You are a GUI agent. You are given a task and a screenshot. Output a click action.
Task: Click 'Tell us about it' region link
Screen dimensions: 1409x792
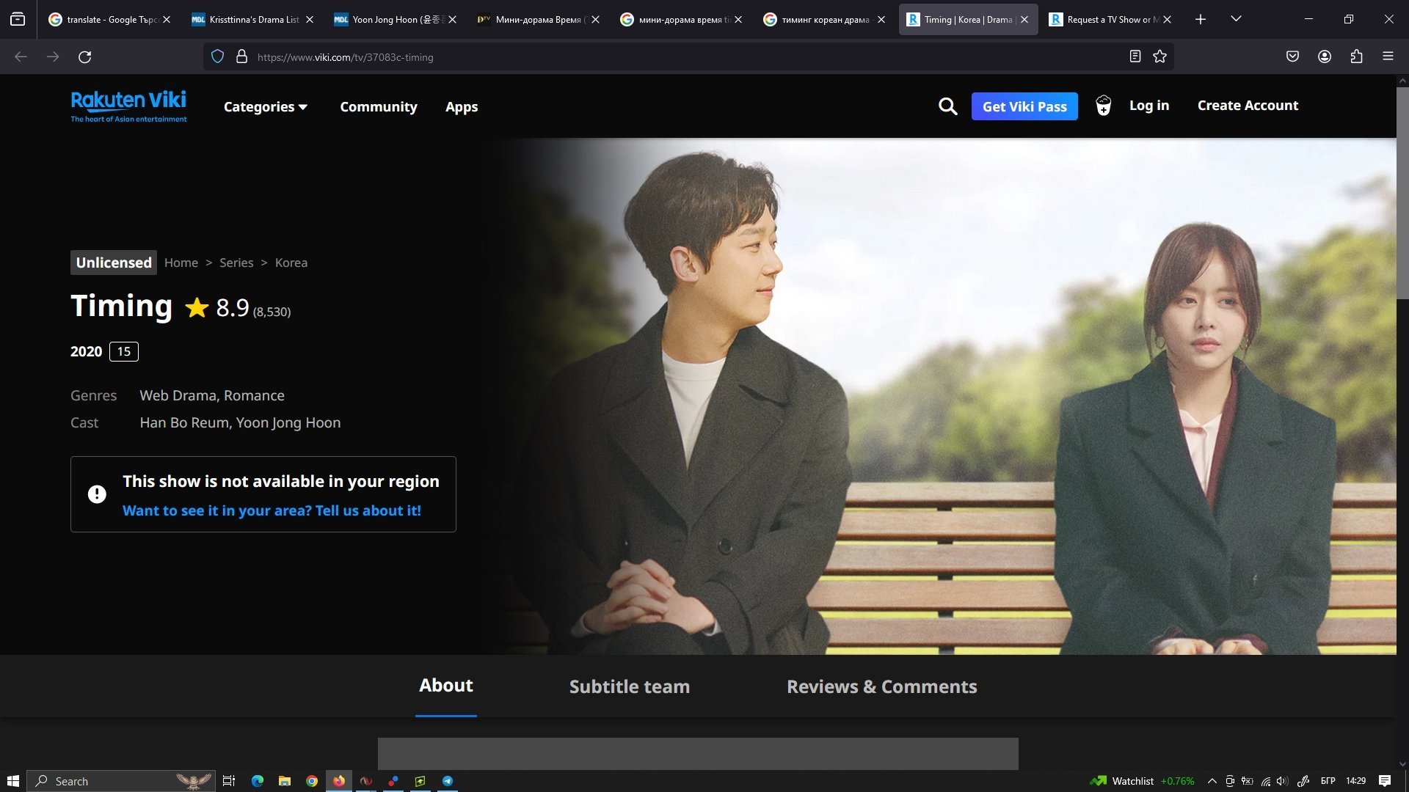[272, 510]
